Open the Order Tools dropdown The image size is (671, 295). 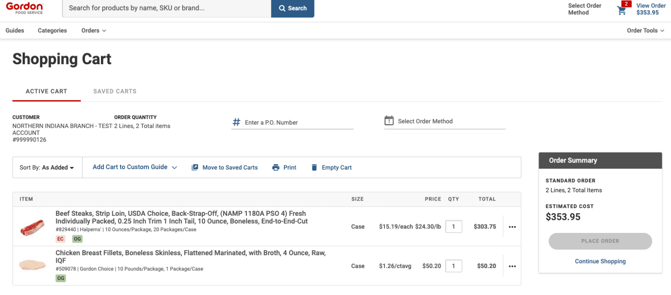click(645, 31)
